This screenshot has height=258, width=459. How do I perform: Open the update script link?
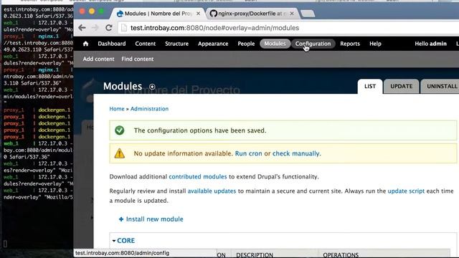(x=406, y=191)
